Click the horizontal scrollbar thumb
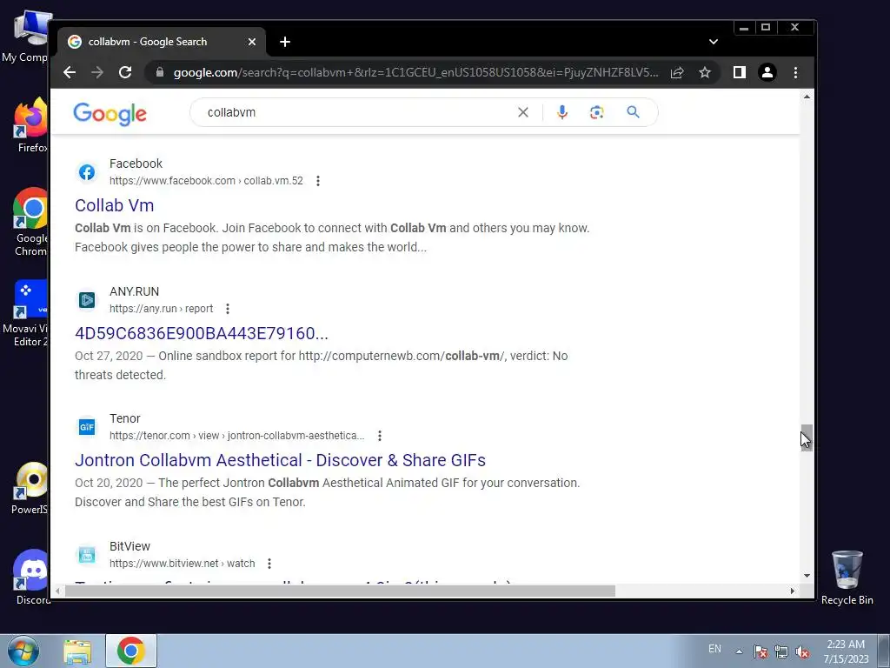The height and width of the screenshot is (668, 890). pos(340,591)
